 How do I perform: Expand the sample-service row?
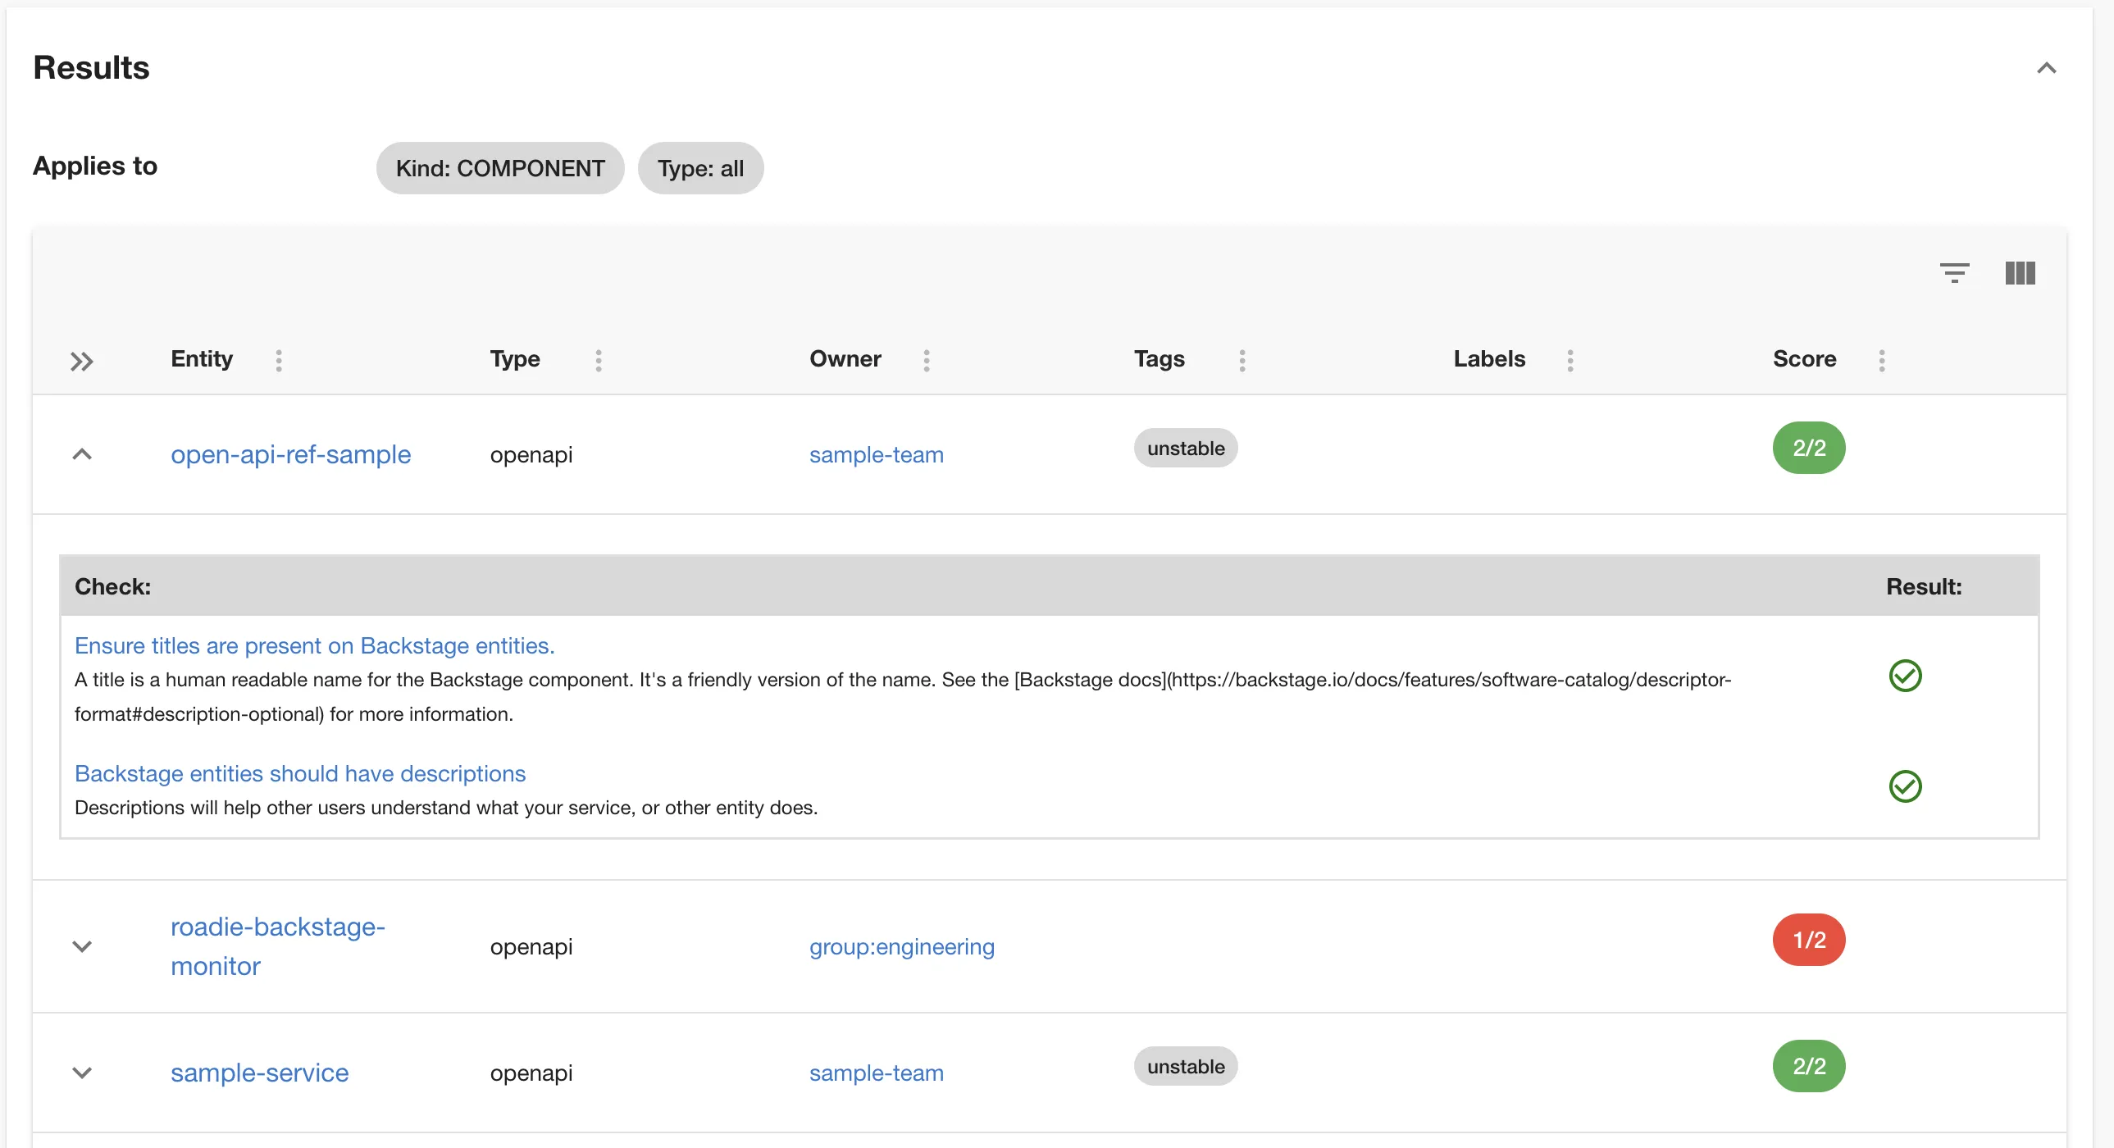pos(82,1073)
